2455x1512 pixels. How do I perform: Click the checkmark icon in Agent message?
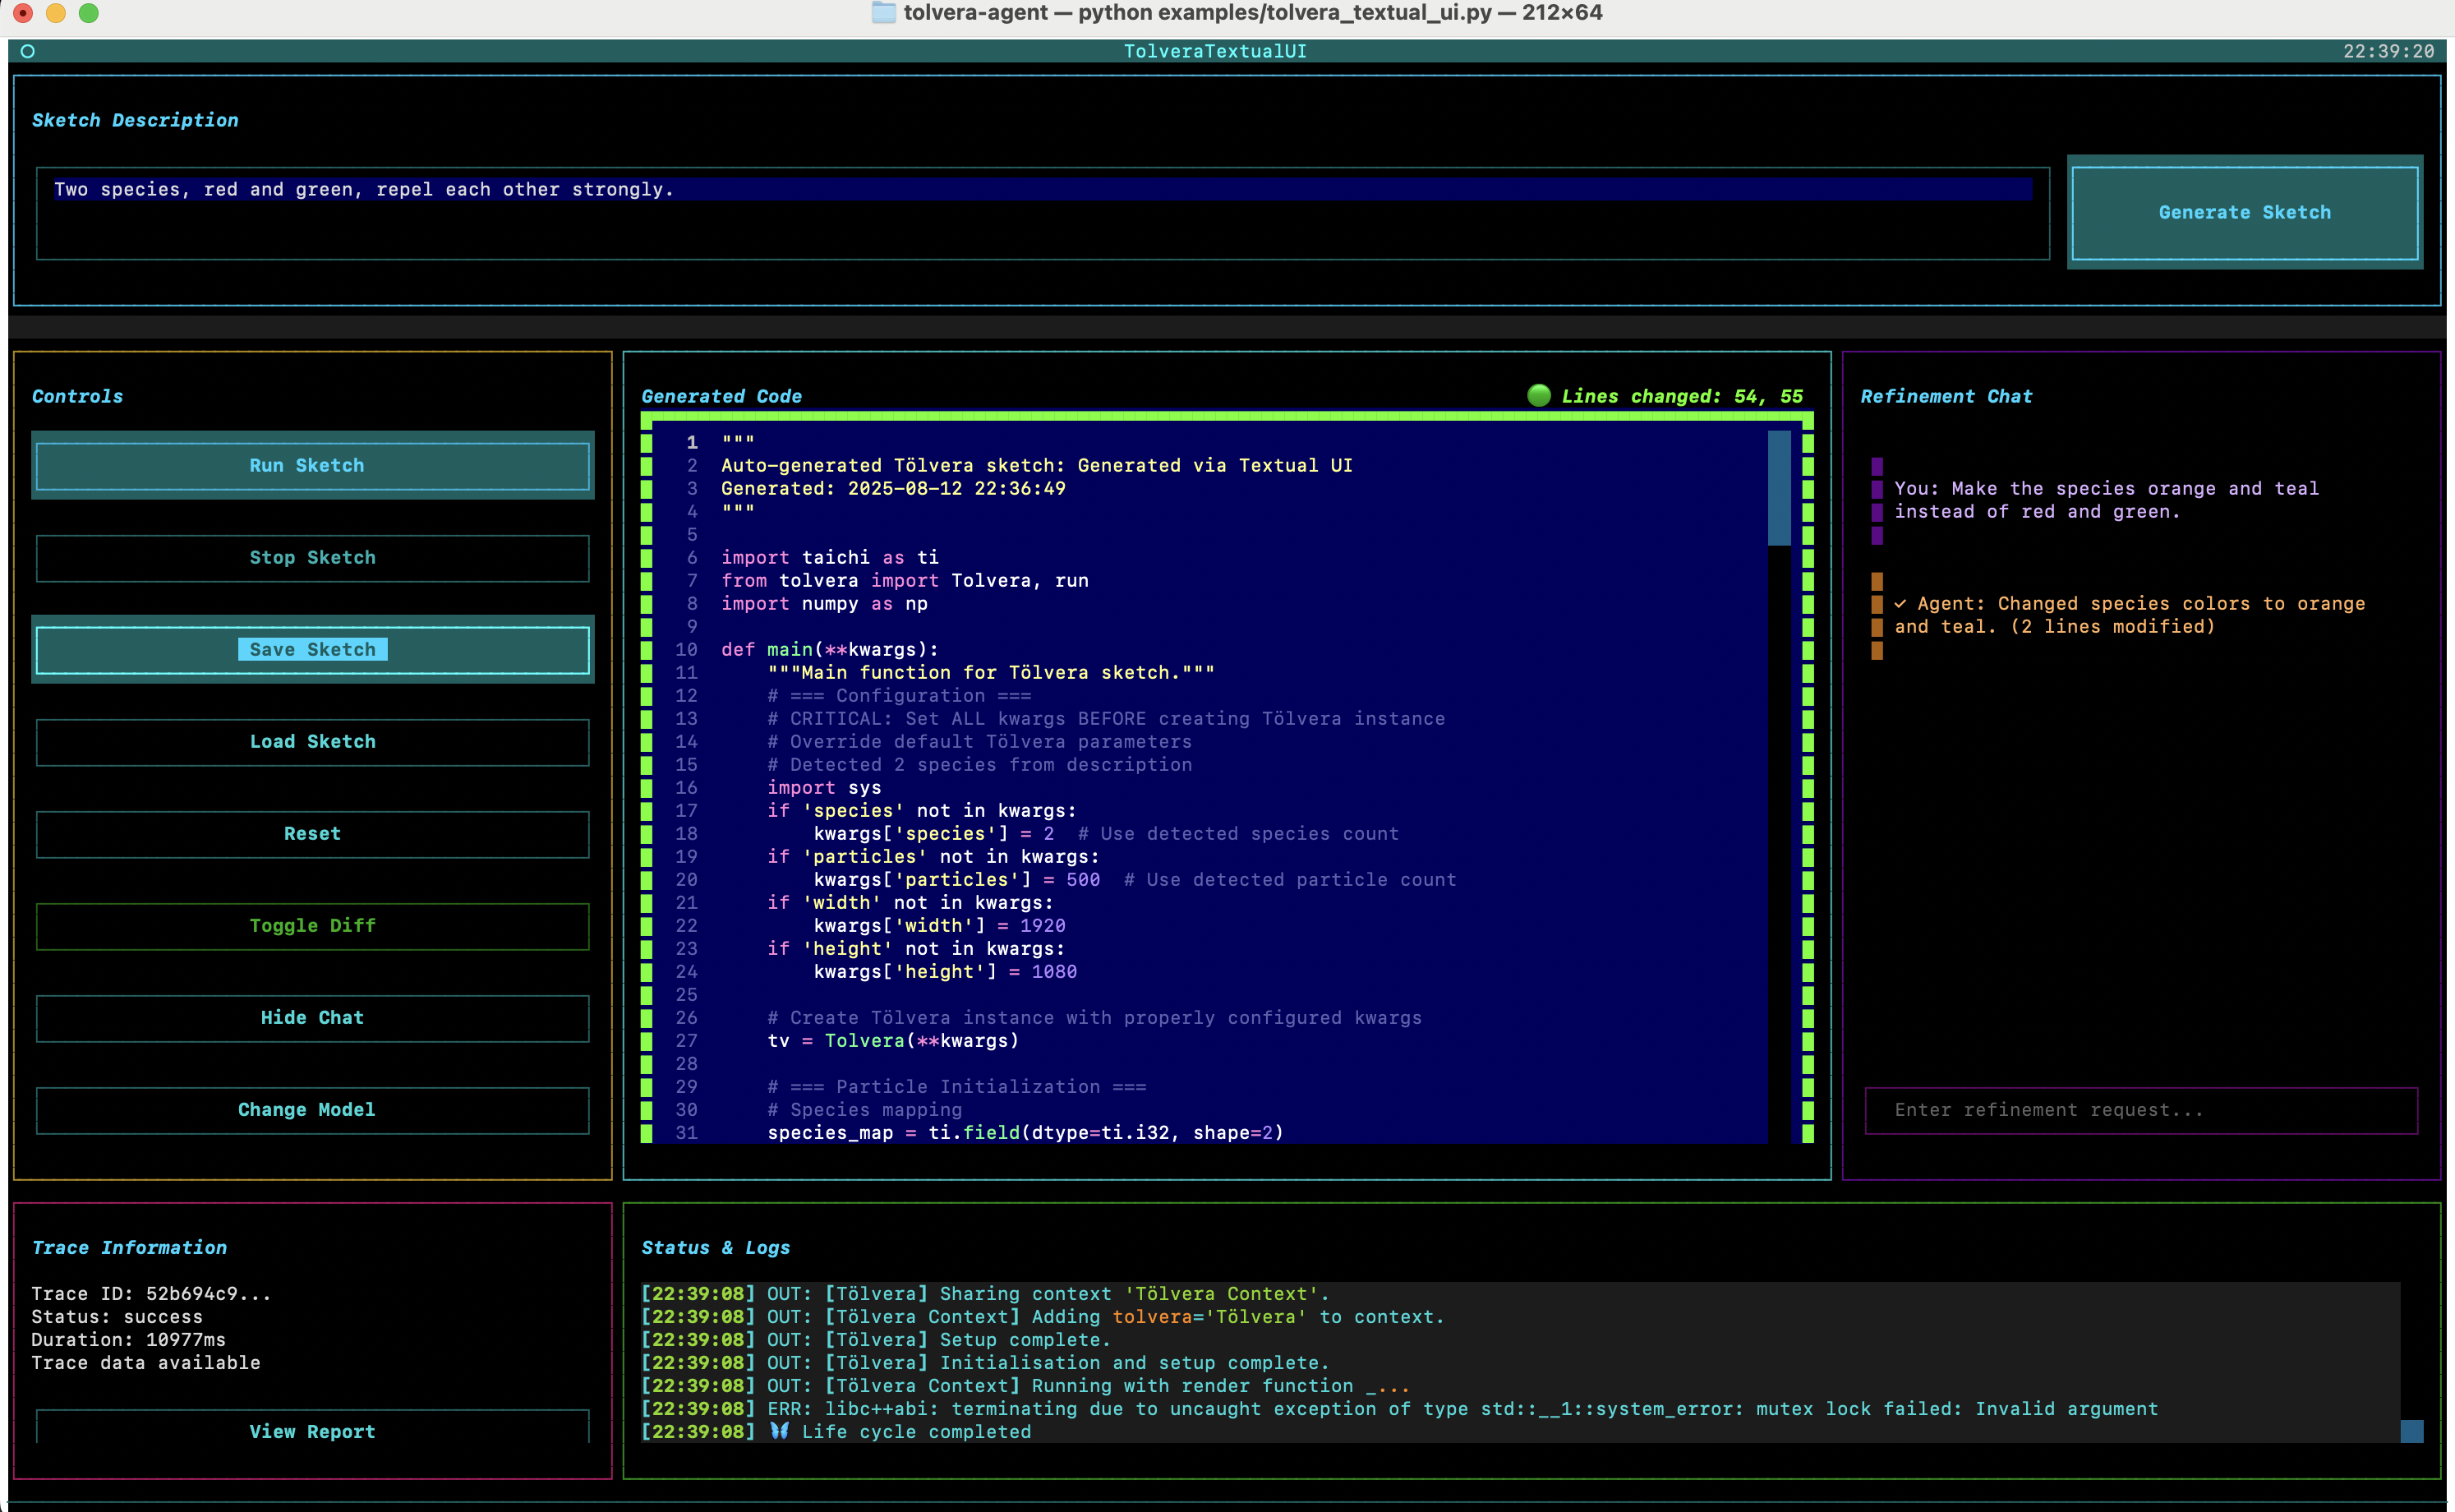click(1900, 604)
